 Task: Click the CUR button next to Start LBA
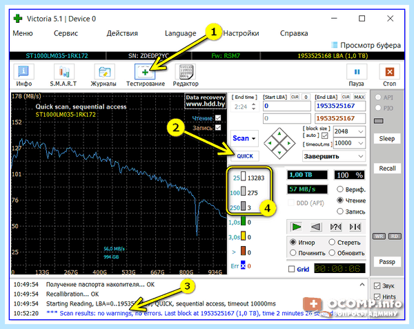click(x=295, y=97)
